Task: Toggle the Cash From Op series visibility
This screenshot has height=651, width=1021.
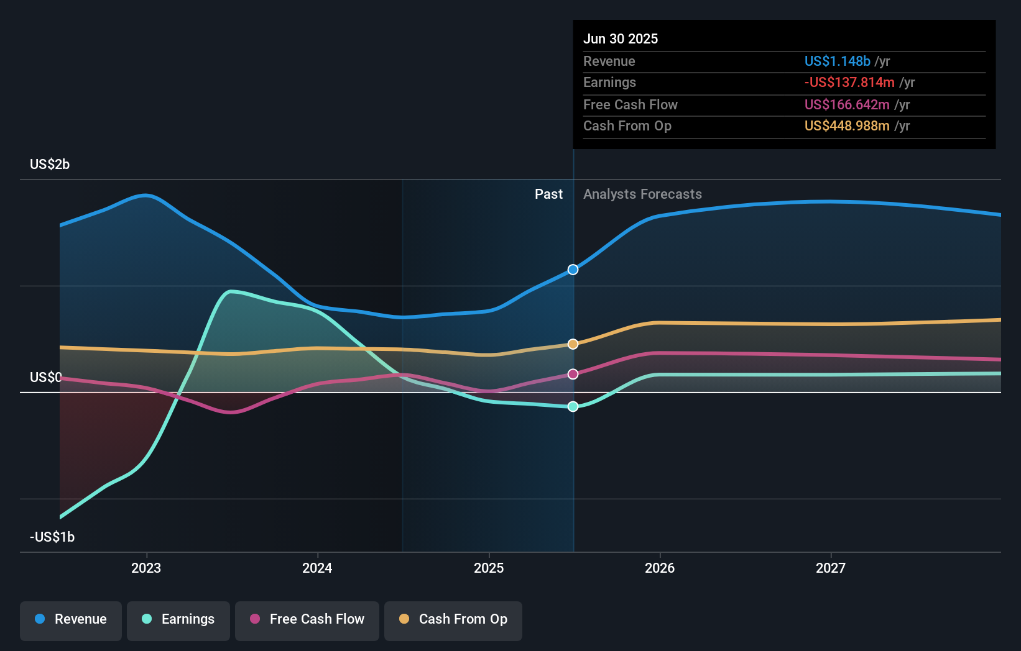Action: tap(453, 619)
